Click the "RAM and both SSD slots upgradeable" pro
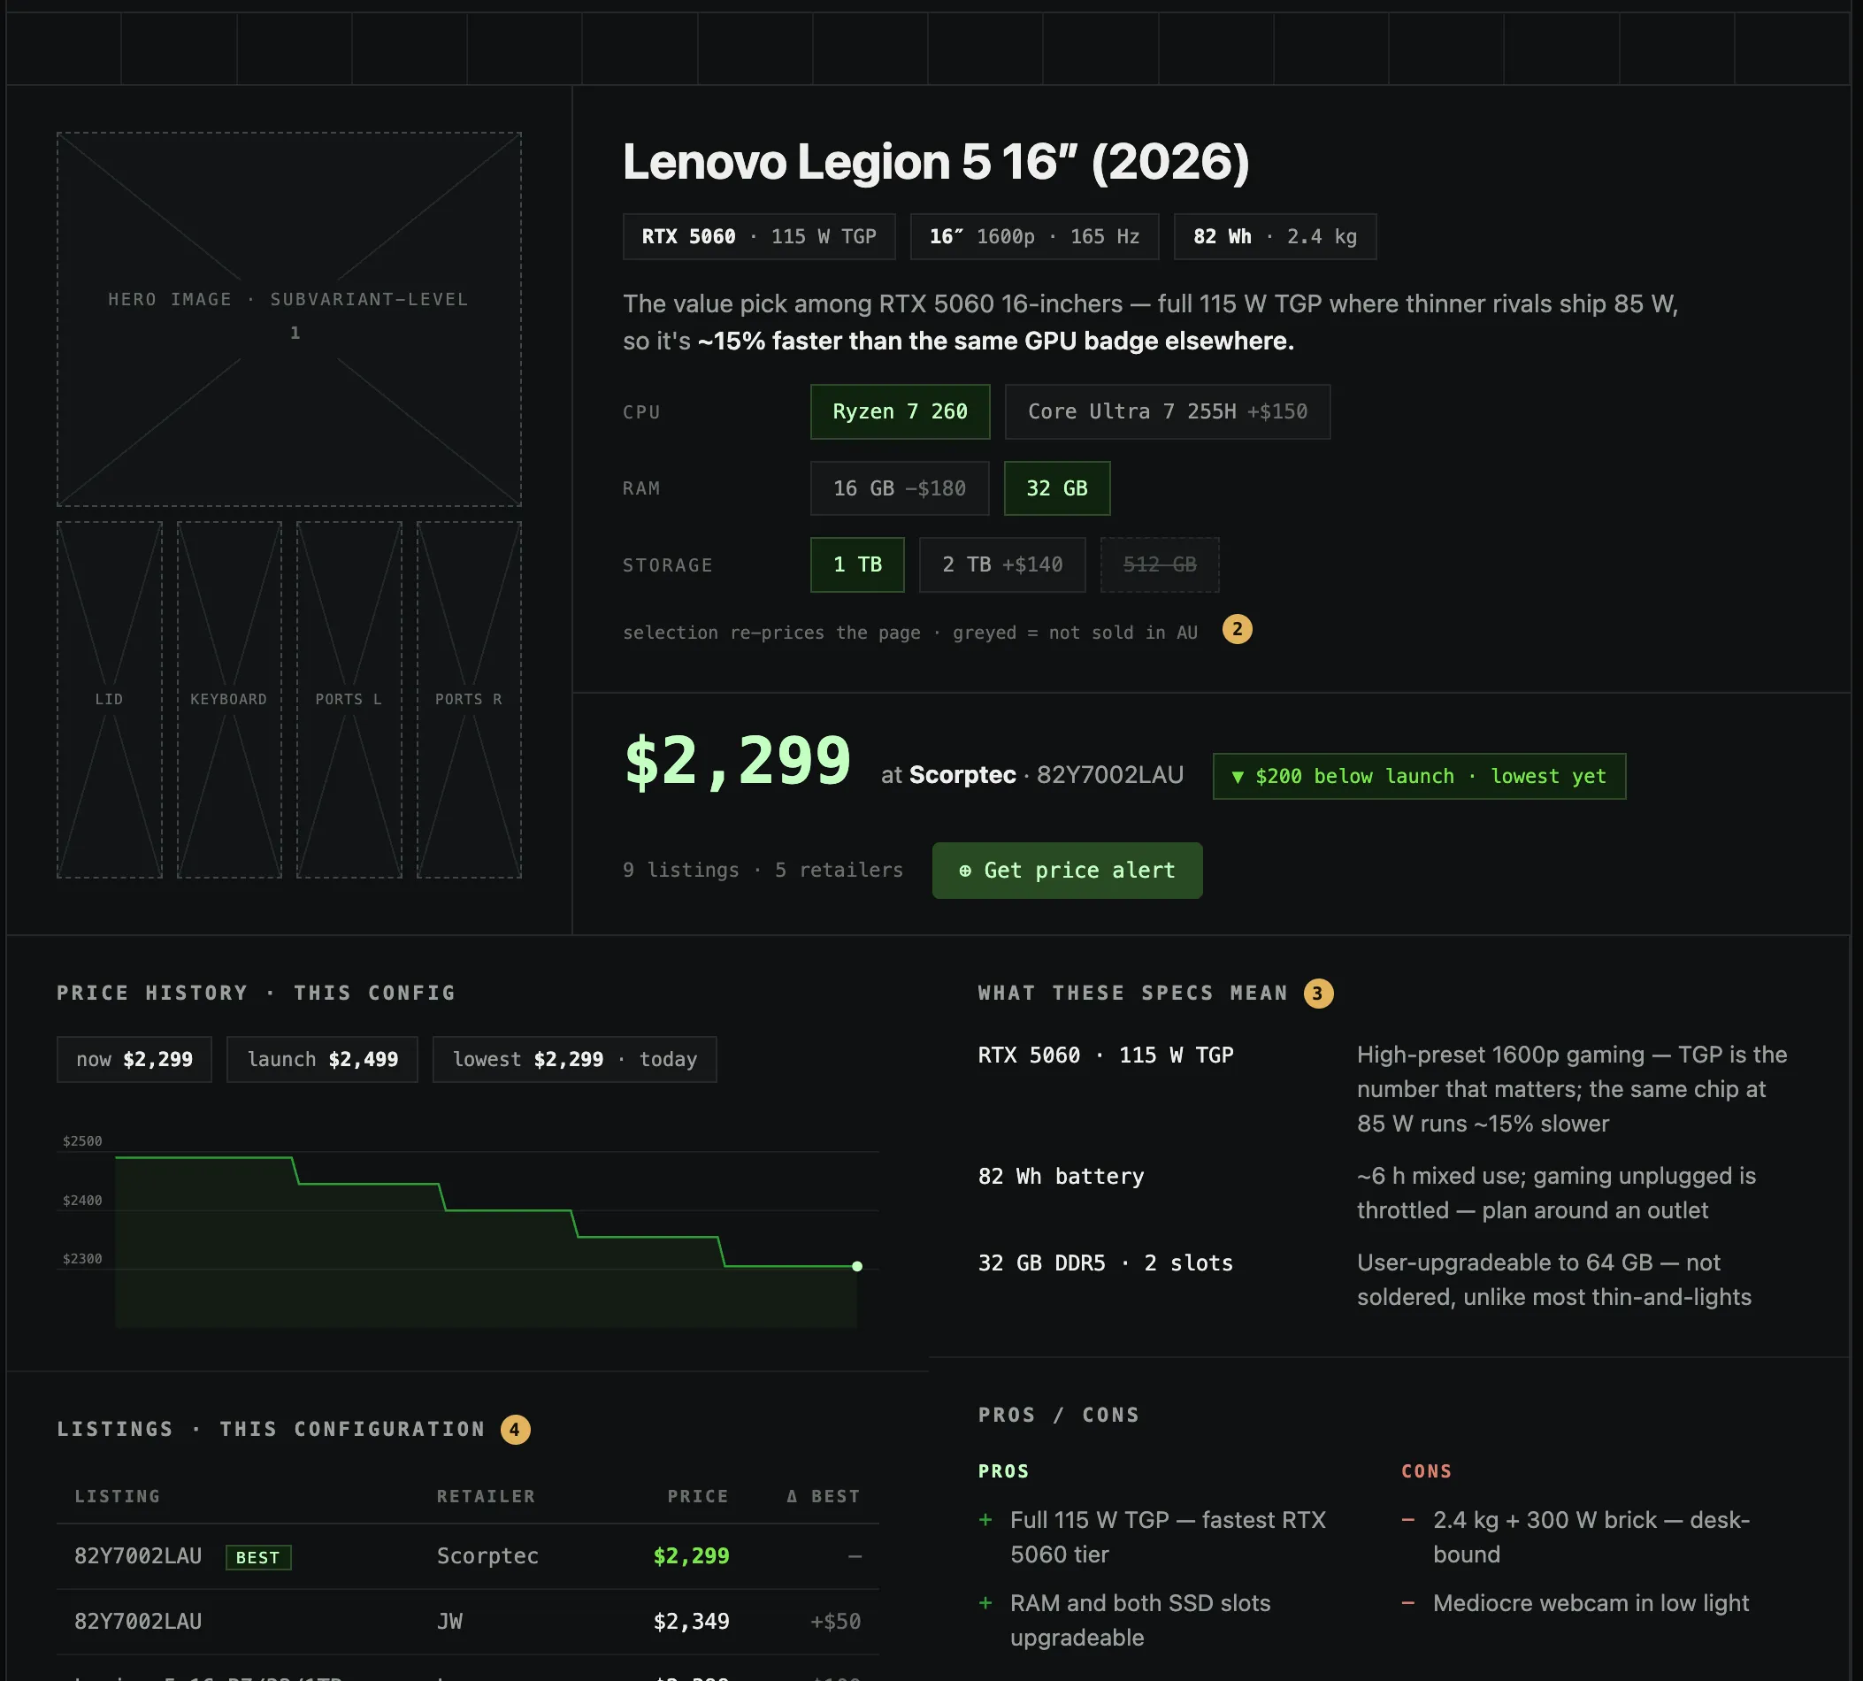This screenshot has width=1863, height=1681. click(1139, 1620)
